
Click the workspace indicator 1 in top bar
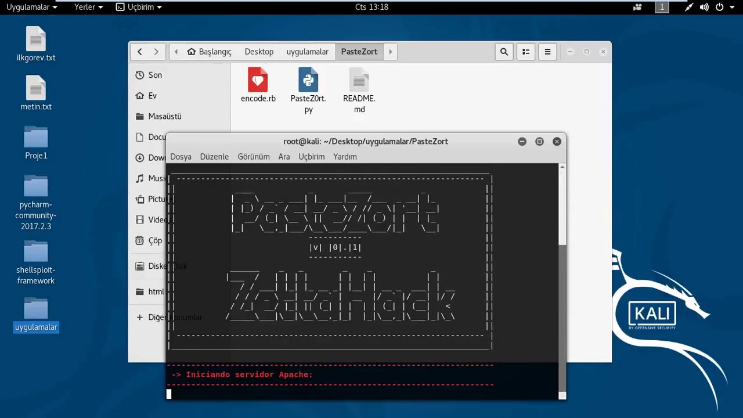click(662, 7)
